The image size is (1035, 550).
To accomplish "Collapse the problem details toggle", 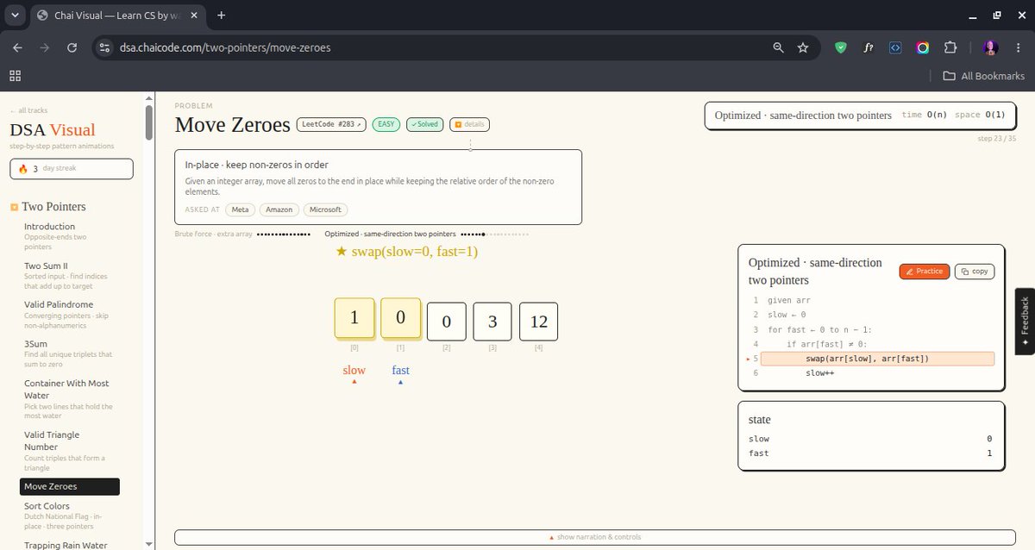I will point(469,124).
